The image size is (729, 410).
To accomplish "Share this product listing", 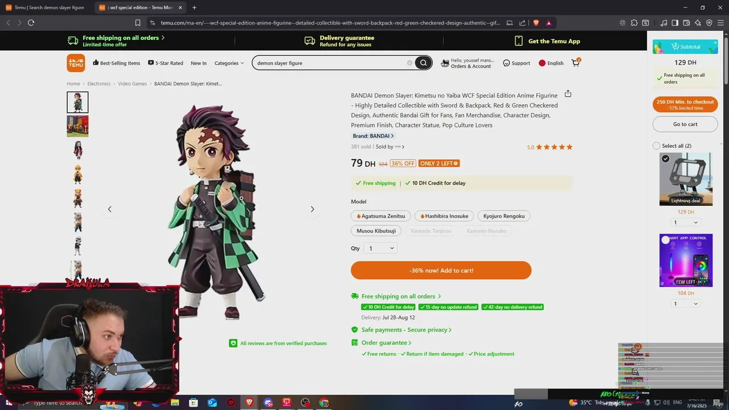I will pos(568,93).
